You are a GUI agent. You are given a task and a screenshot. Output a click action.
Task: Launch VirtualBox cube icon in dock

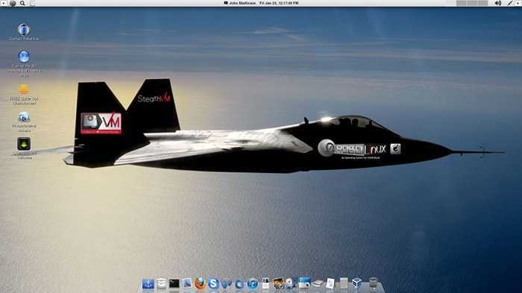point(356,283)
